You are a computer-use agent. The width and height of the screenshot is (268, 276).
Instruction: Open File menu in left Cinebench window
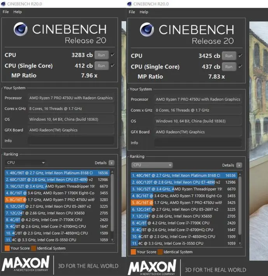(5, 12)
